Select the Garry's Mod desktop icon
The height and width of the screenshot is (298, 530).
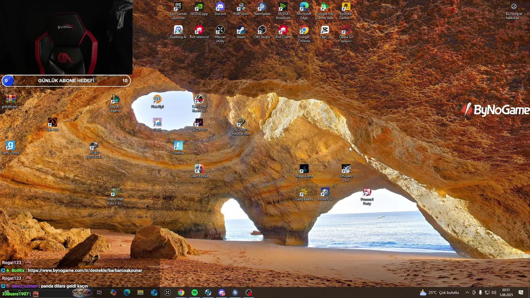pyautogui.click(x=10, y=148)
